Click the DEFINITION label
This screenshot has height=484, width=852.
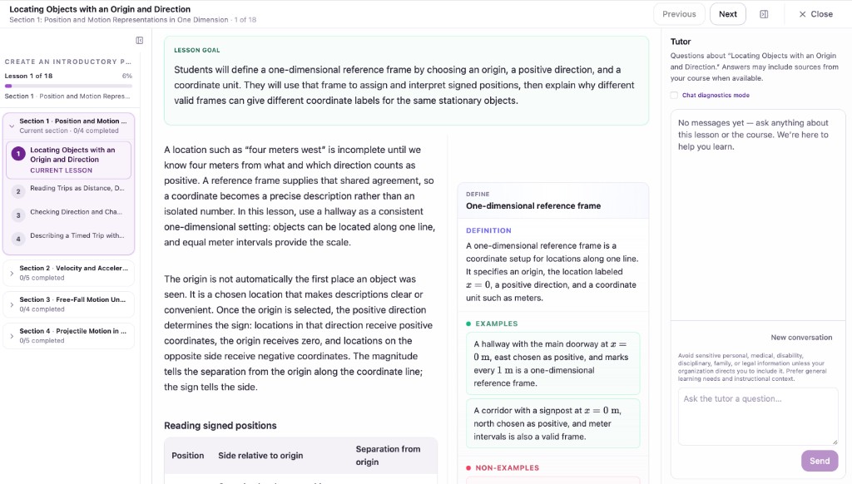pos(488,230)
